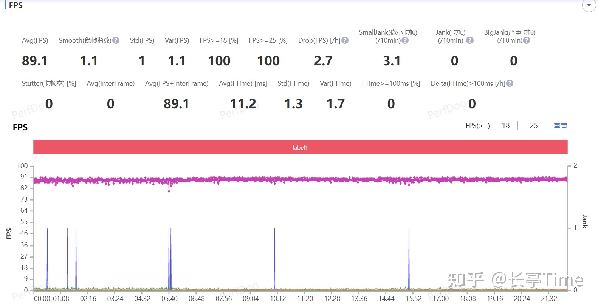Open the SmallJank(微小卡顿) question mark tooltip
This screenshot has width=598, height=304.
(x=405, y=40)
